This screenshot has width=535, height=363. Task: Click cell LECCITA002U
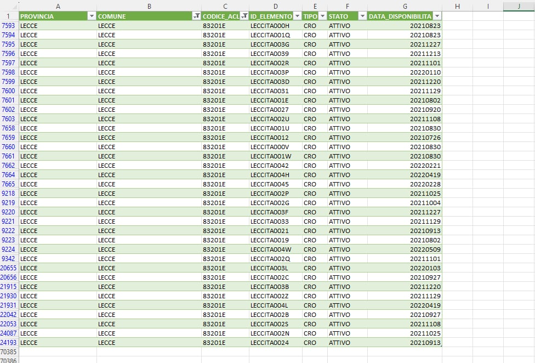pos(276,119)
